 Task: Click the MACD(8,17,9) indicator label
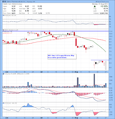tap(19, 88)
